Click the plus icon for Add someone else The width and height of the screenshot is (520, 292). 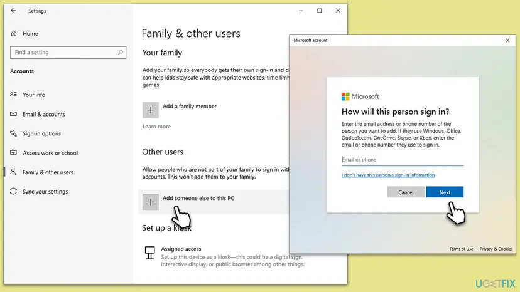[x=151, y=202]
